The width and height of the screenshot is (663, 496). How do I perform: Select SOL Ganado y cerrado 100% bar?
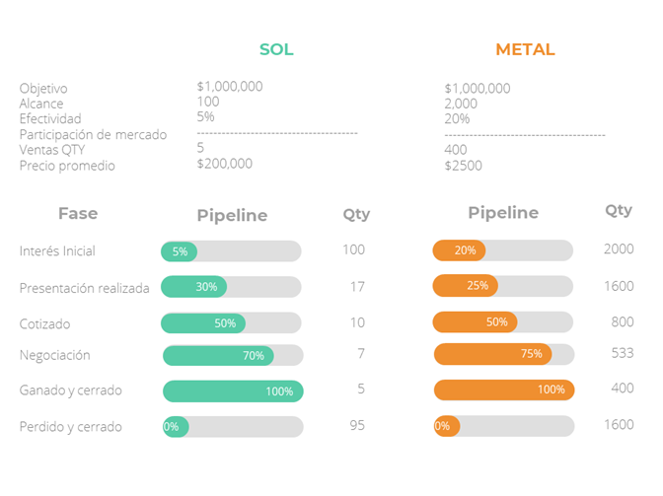click(x=233, y=391)
